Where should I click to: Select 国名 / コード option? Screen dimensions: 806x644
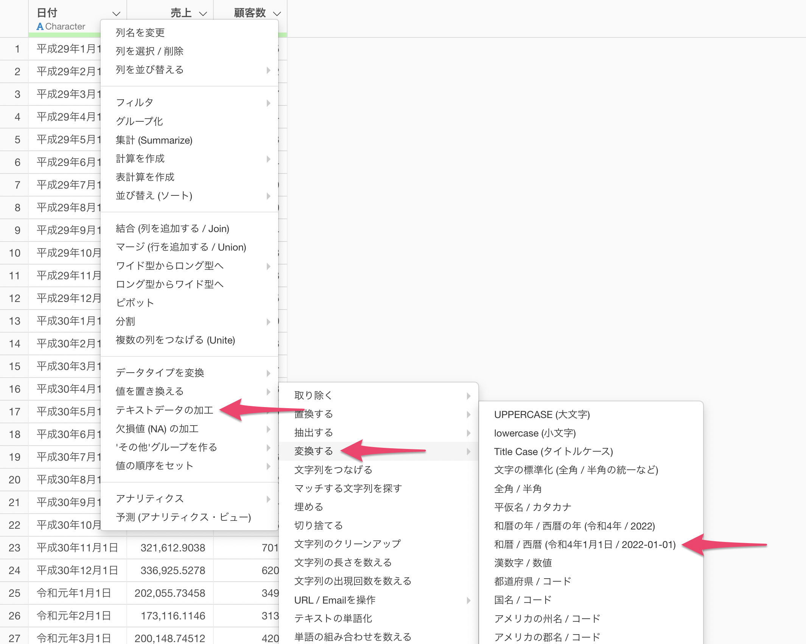coord(591,600)
